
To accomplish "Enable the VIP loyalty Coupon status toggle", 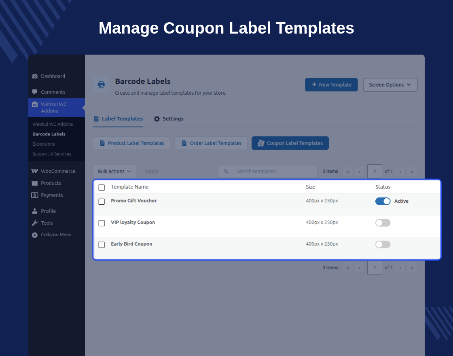I will (x=383, y=223).
